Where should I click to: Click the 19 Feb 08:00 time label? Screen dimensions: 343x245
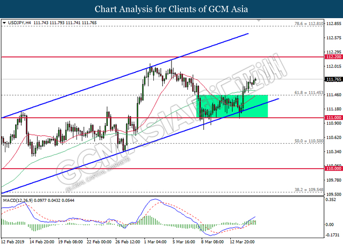(71, 242)
